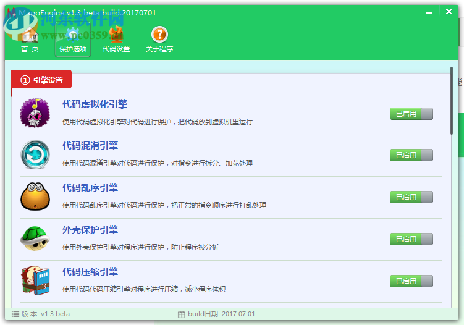
Task: Click the list icon beside 版本
Action: [15, 314]
